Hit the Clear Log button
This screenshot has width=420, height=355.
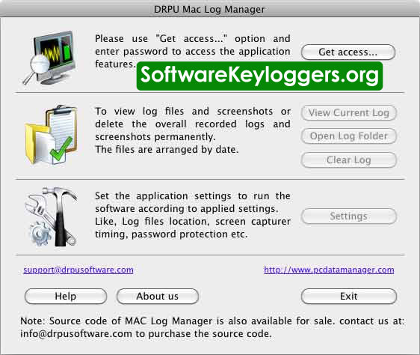click(348, 160)
